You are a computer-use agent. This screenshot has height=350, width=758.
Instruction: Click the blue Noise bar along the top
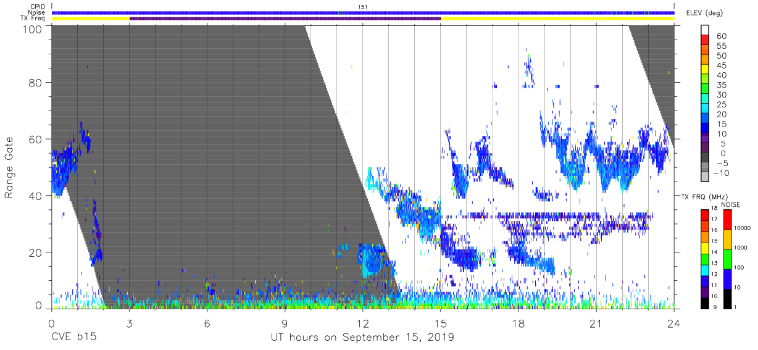363,12
